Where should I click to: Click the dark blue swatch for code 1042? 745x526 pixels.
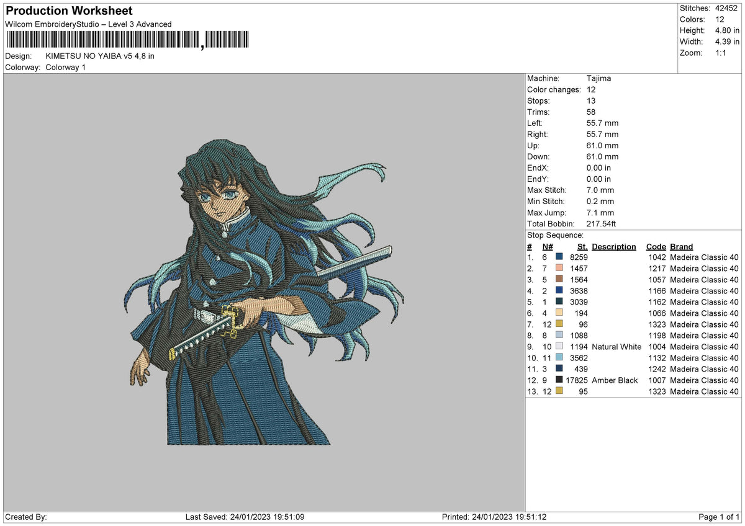559,257
